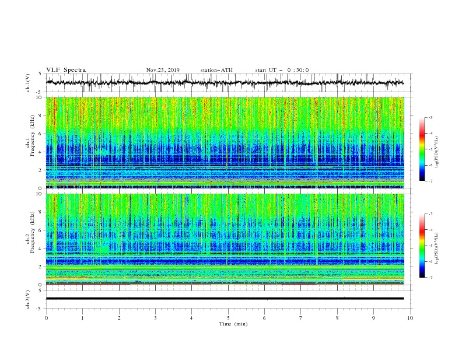Click inside the ch.2 spectrogram panel
This screenshot has height=357, width=462.
click(225, 239)
